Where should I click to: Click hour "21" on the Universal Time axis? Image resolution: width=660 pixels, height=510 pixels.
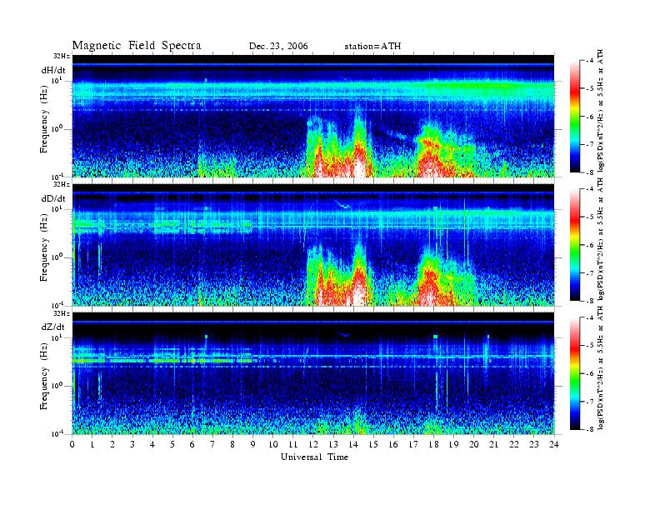tap(493, 444)
